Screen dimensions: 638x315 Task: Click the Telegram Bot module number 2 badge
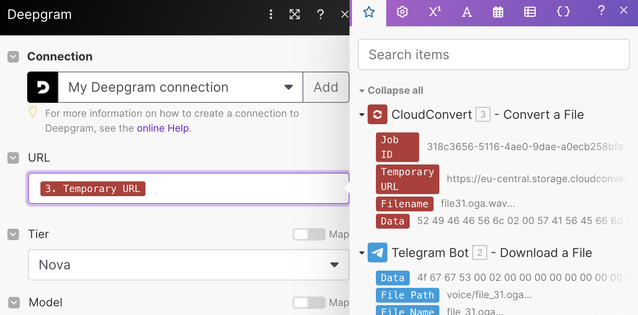click(x=480, y=252)
